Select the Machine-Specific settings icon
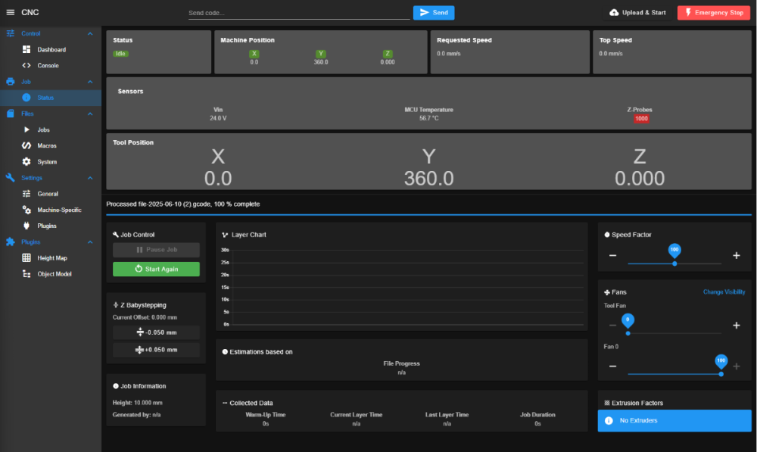Image resolution: width=757 pixels, height=452 pixels. [x=26, y=210]
